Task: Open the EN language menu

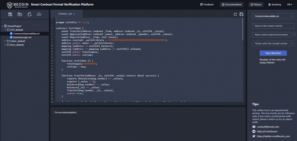Action: pos(290,5)
